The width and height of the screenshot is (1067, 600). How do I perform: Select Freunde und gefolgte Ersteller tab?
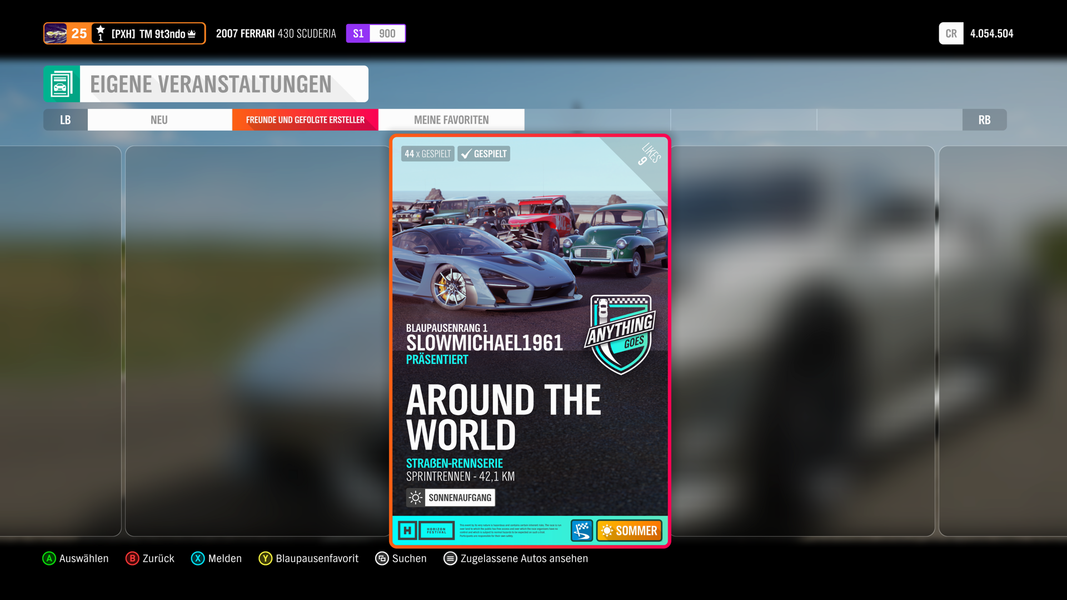(x=305, y=120)
